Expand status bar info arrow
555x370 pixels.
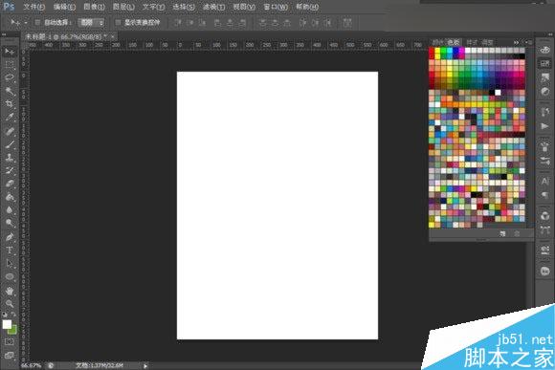point(145,366)
